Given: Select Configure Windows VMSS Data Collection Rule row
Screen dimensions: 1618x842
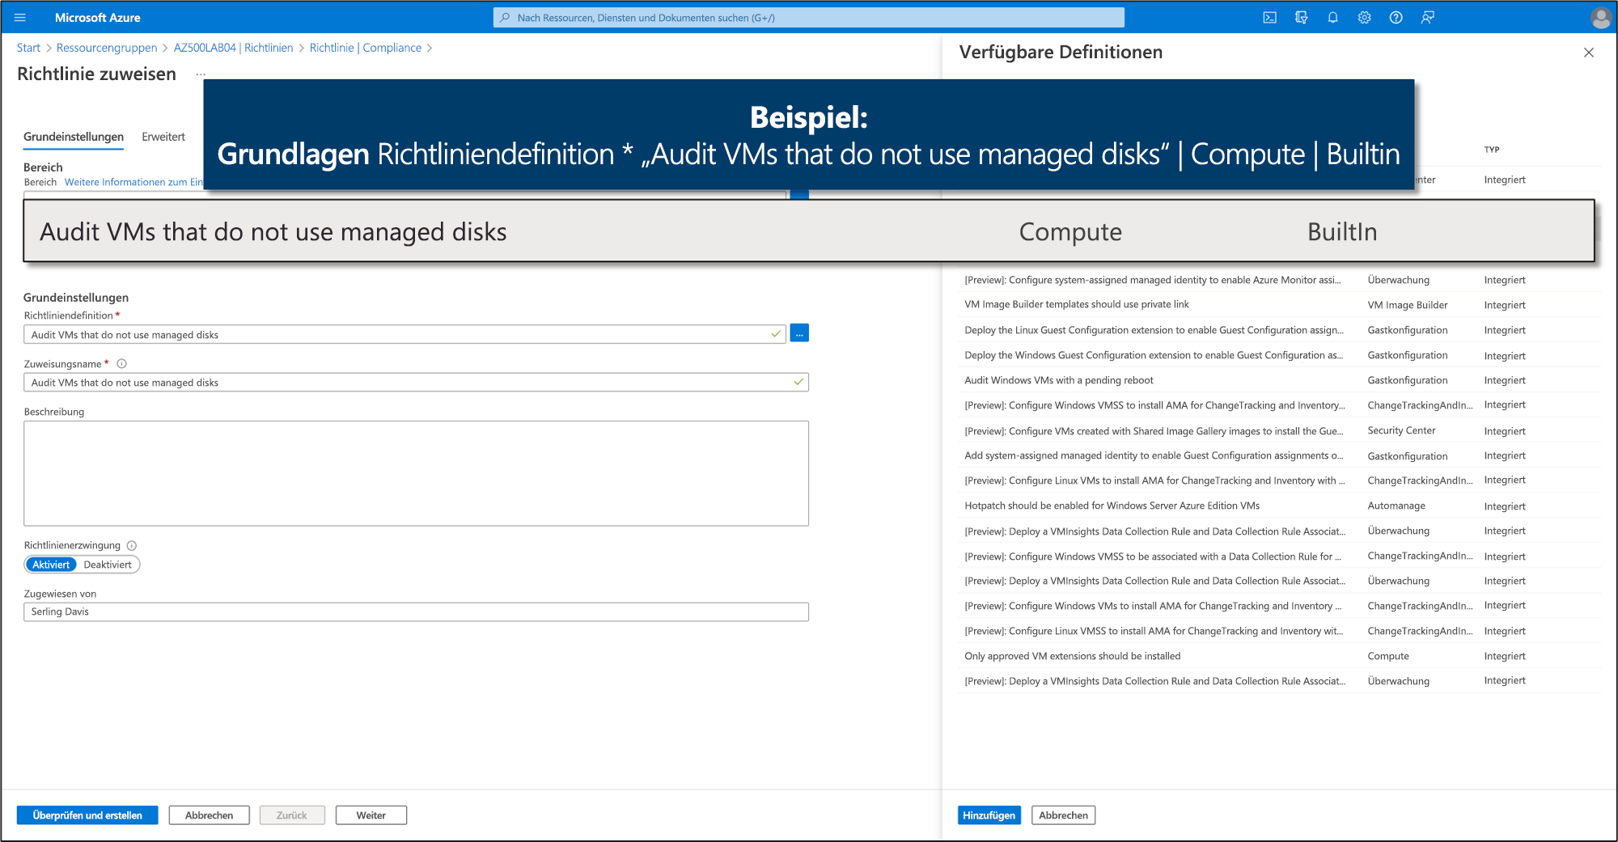Looking at the screenshot, I should pyautogui.click(x=1279, y=556).
